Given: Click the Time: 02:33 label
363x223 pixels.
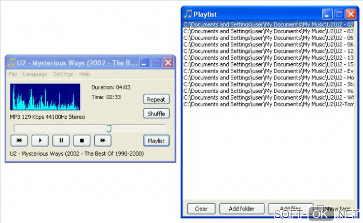Looking at the screenshot, I should 106,97.
